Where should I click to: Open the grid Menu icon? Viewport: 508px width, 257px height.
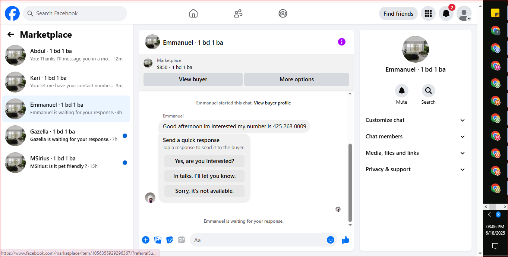tap(428, 13)
